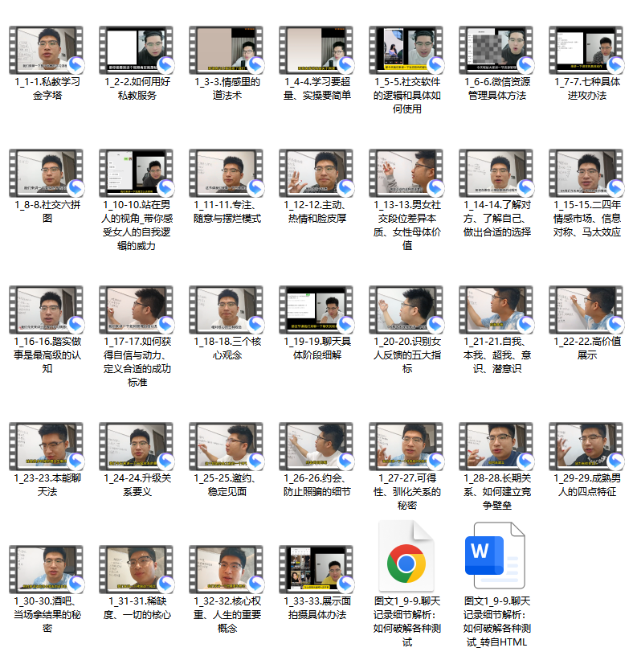This screenshot has width=633, height=656.
Task: Select video 1_30-30 酒吧当场拿结果
Action: click(47, 569)
